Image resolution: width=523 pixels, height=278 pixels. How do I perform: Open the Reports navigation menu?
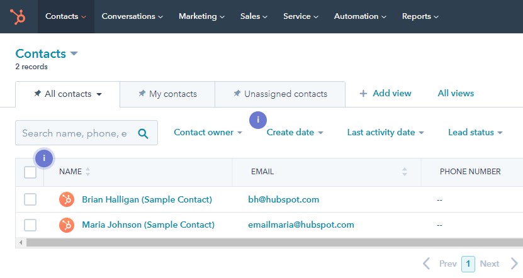point(420,16)
